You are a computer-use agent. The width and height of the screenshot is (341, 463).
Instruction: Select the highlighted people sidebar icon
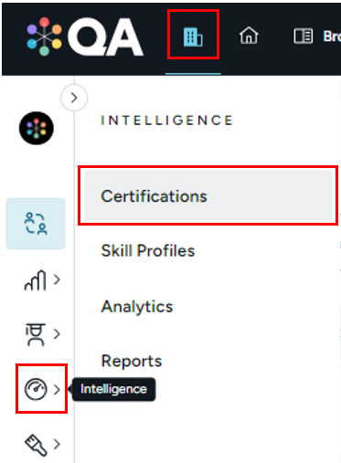36,224
